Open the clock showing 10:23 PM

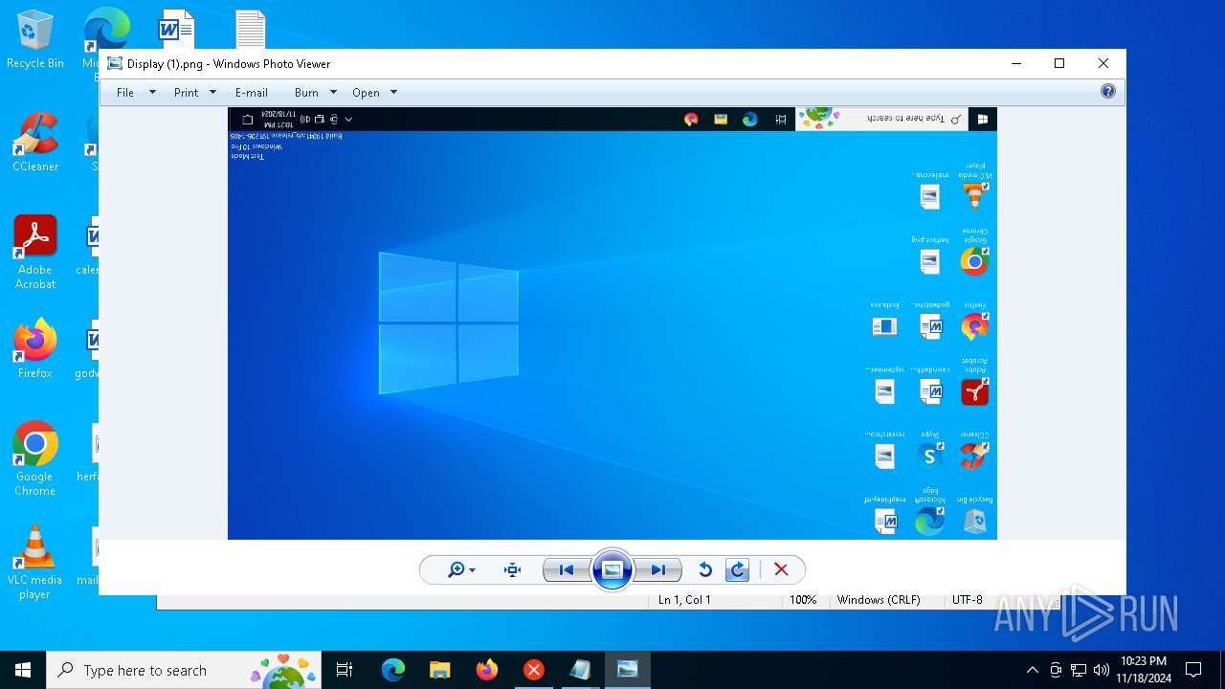coord(1143,670)
